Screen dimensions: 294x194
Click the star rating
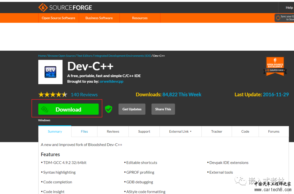click(53, 95)
